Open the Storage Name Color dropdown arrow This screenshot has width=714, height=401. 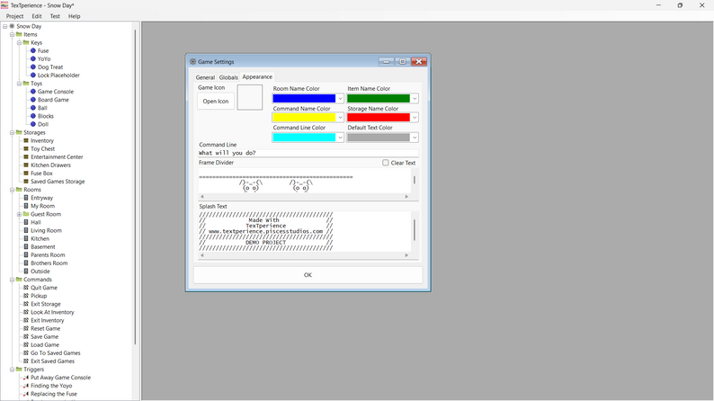[x=415, y=118]
